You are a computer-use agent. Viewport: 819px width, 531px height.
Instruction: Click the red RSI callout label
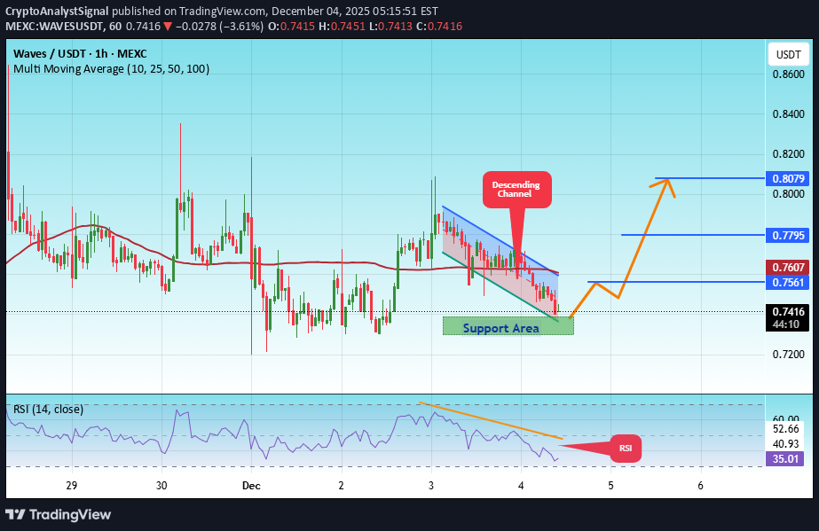pyautogui.click(x=625, y=449)
